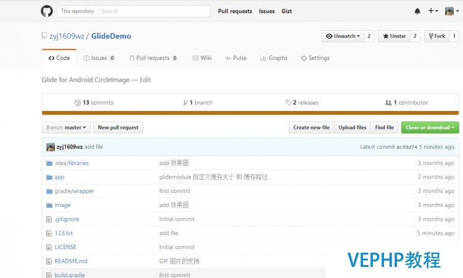Click the forks count 1
This screenshot has width=463, height=278.
coord(454,36)
